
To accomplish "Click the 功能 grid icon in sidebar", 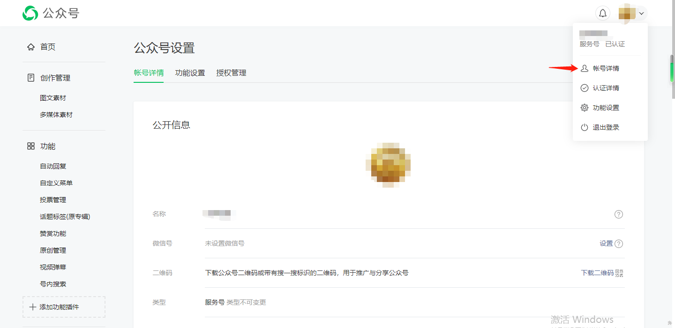I will point(31,146).
